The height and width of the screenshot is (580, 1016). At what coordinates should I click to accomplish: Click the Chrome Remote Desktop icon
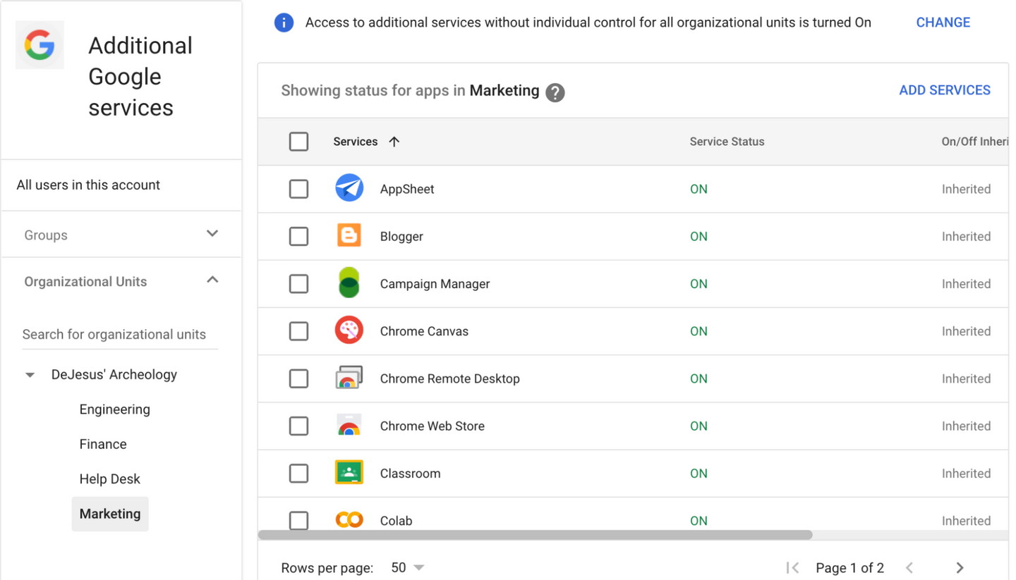(x=349, y=378)
